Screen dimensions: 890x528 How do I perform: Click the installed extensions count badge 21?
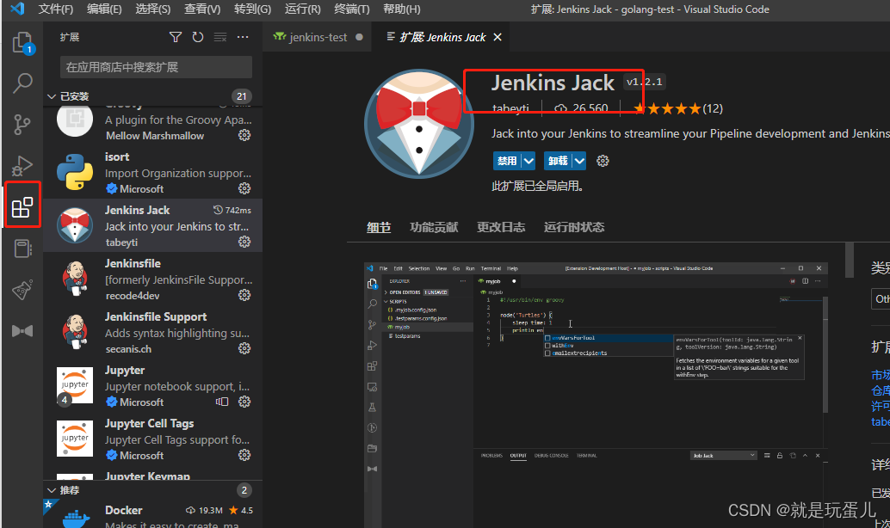click(x=242, y=96)
